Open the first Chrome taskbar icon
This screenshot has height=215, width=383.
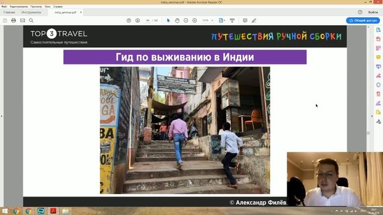coord(16,211)
